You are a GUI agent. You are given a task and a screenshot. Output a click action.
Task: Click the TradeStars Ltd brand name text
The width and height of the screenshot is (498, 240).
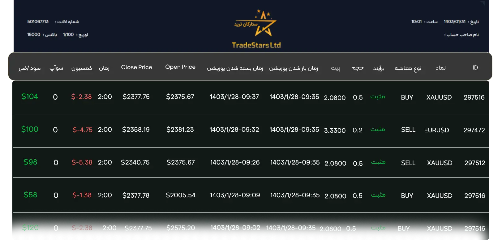tap(256, 45)
